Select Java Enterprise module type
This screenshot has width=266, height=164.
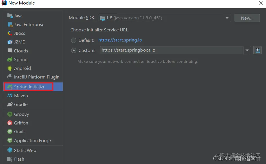point(33,24)
